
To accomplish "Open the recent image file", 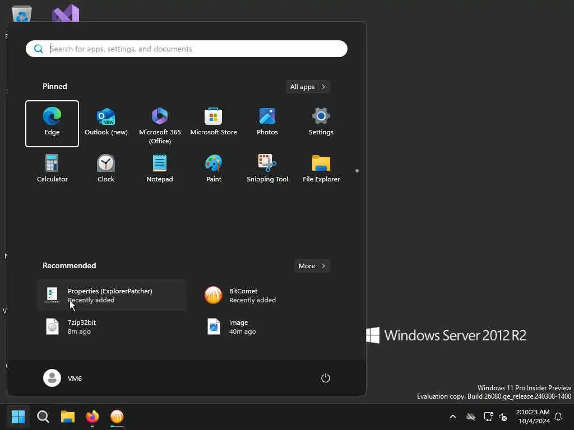I will [x=273, y=326].
